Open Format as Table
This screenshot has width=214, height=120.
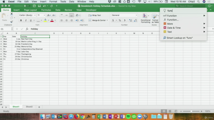[155, 18]
